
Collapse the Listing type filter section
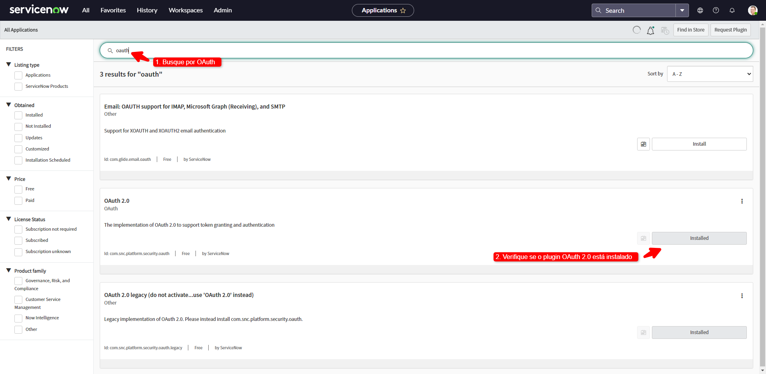coord(8,65)
